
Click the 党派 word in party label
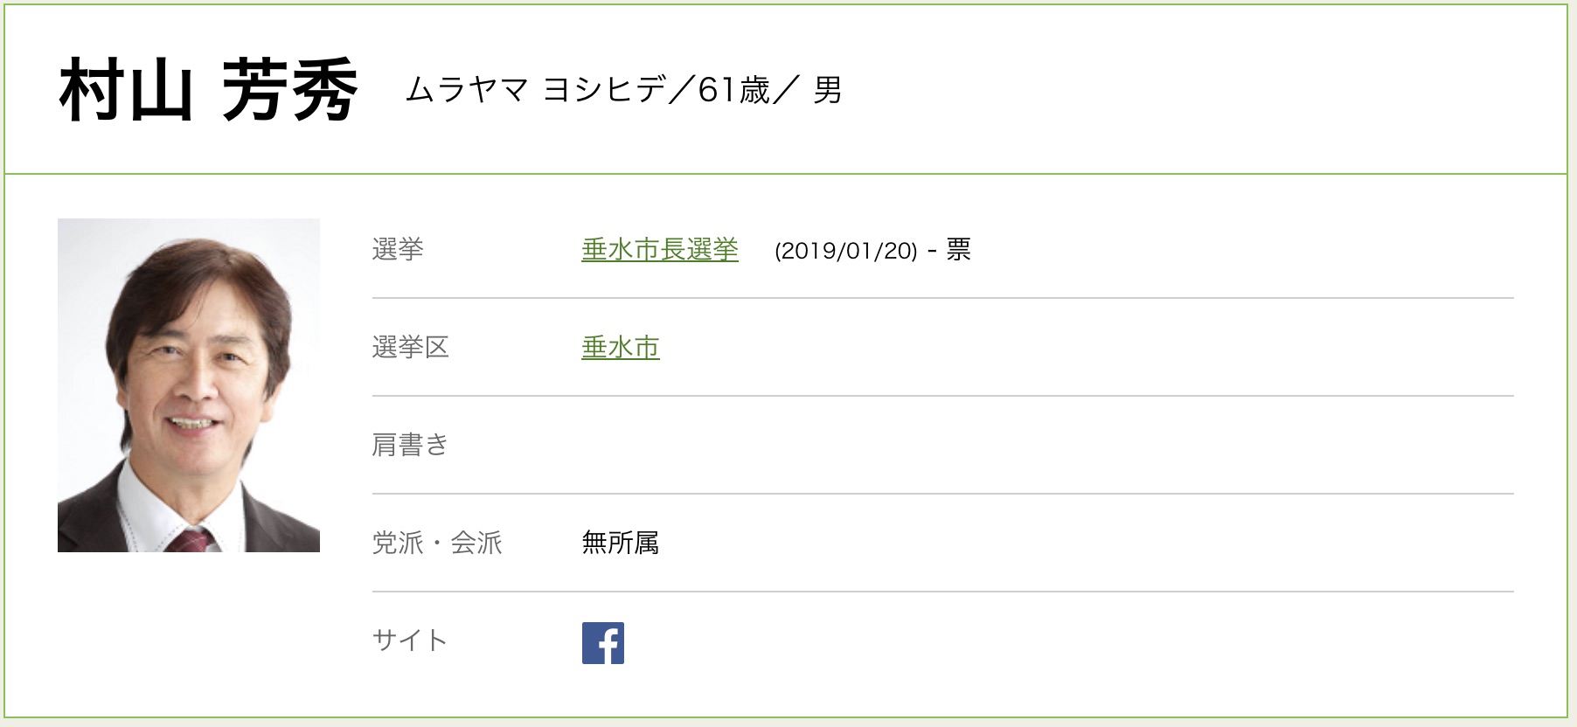pos(398,544)
